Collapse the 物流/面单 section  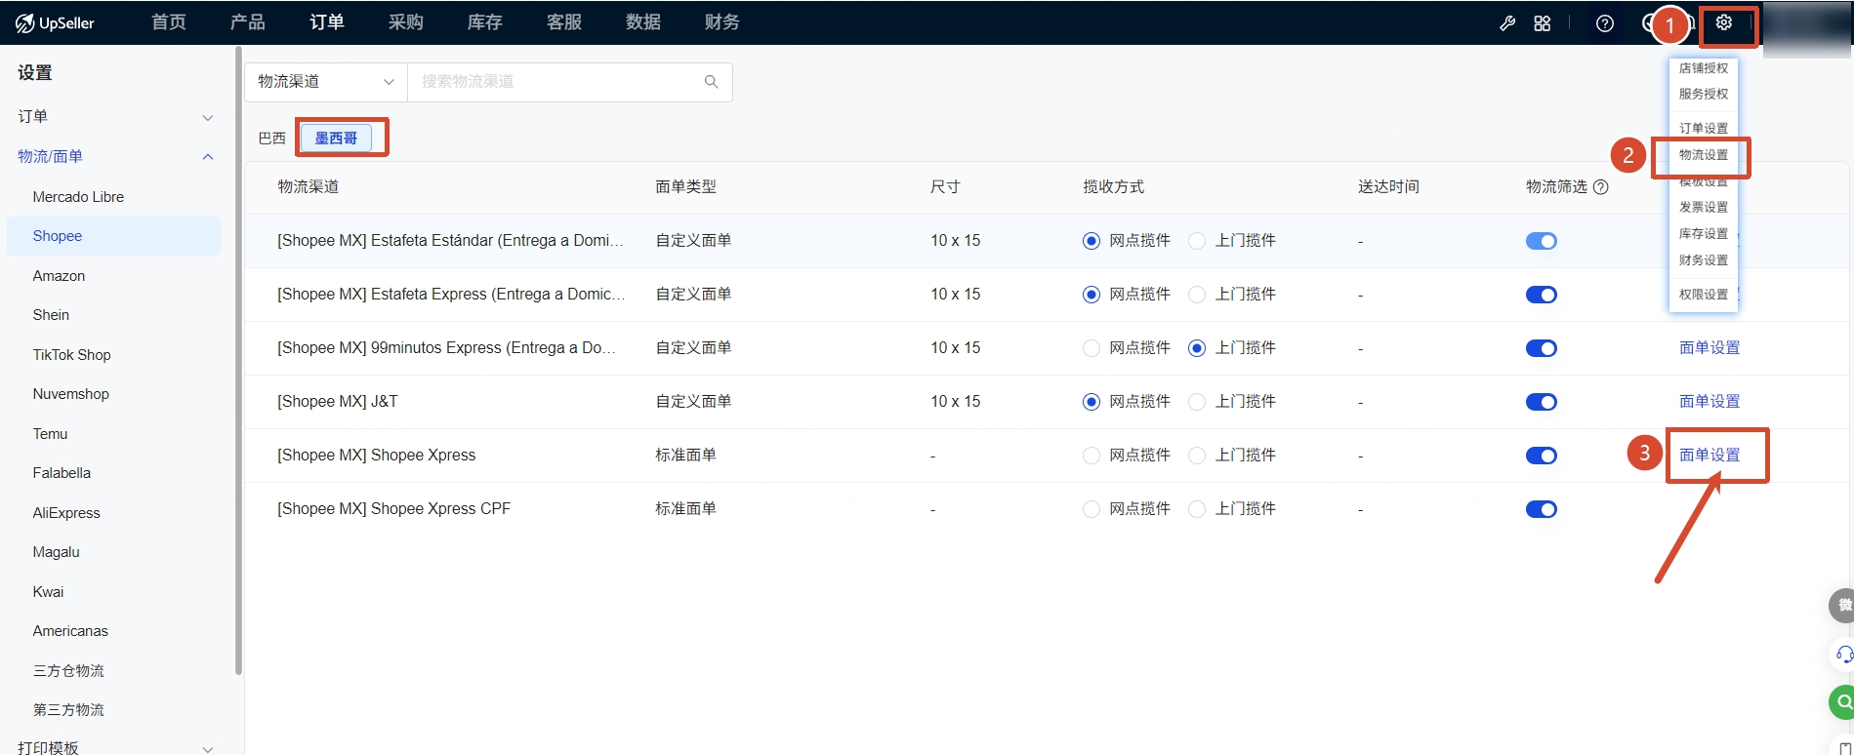pyautogui.click(x=115, y=156)
